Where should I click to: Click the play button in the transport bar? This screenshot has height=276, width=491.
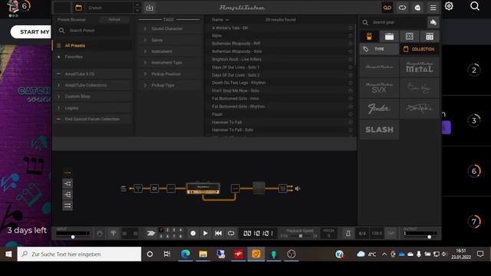pos(206,233)
